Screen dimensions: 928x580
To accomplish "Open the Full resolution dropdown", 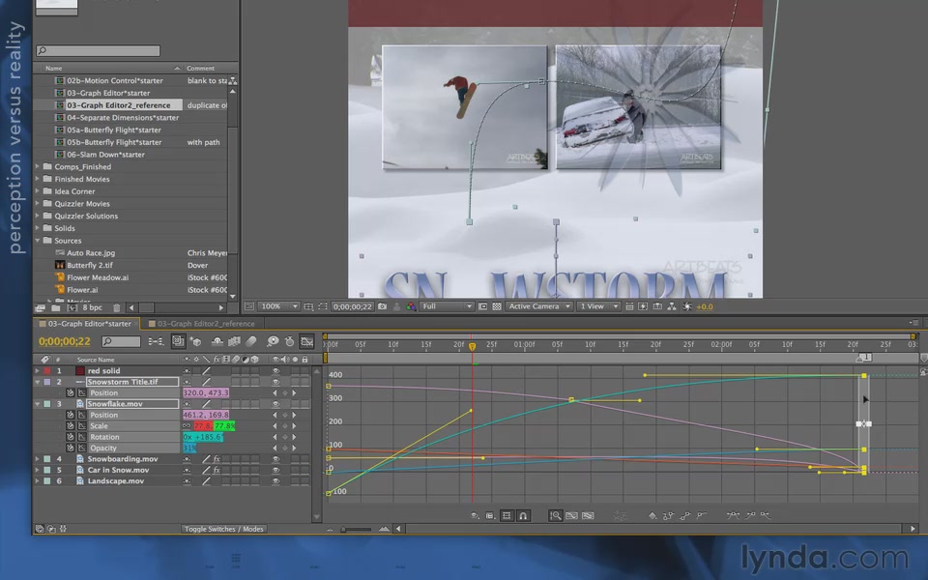I will (447, 306).
